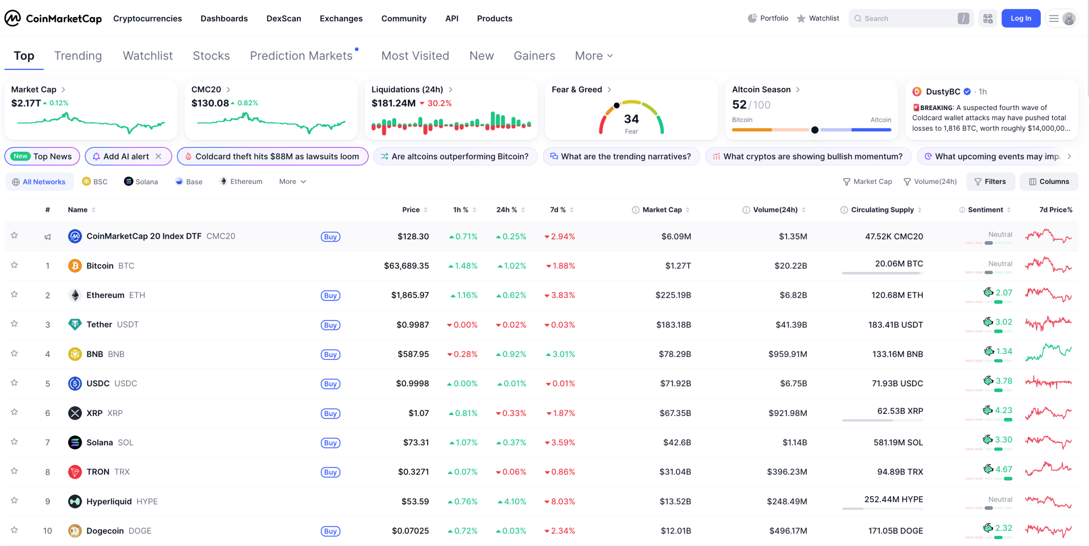Switch to the Stocks tab
1089x546 pixels.
coord(211,56)
